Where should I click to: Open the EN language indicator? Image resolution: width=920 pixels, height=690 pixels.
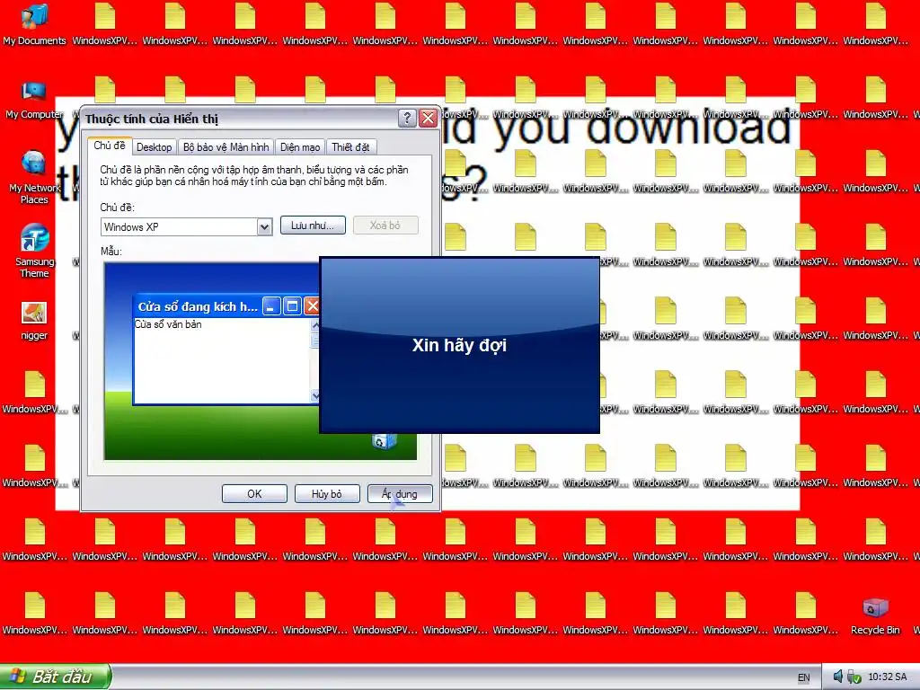click(x=803, y=677)
